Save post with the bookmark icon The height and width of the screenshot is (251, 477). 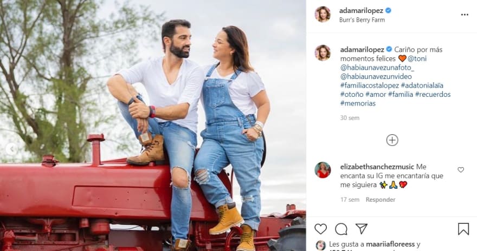(463, 229)
